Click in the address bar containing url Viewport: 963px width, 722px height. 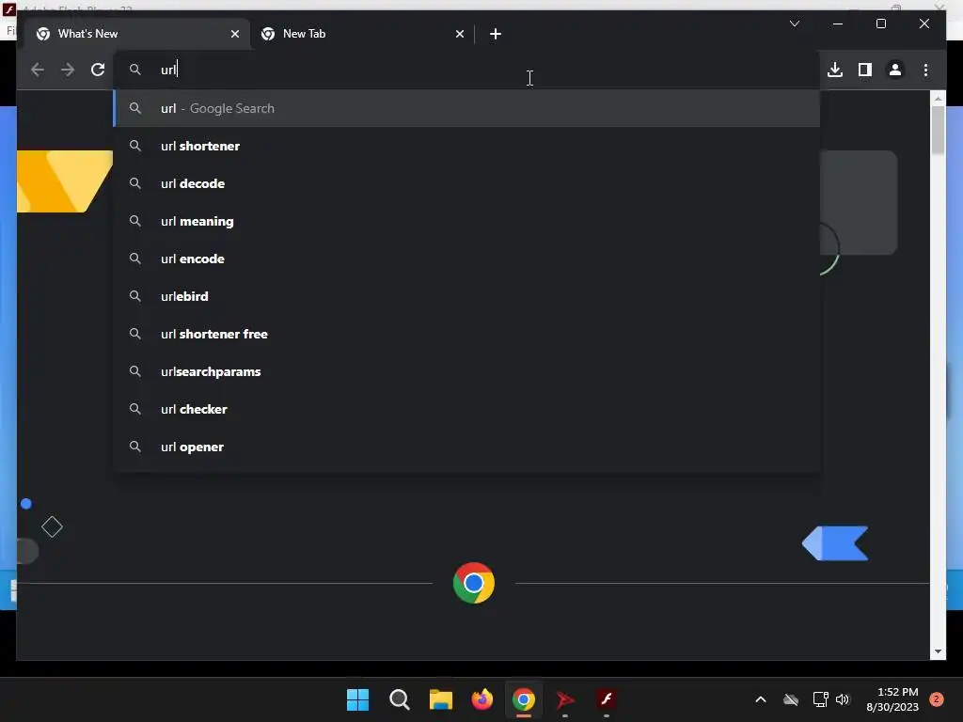466,70
